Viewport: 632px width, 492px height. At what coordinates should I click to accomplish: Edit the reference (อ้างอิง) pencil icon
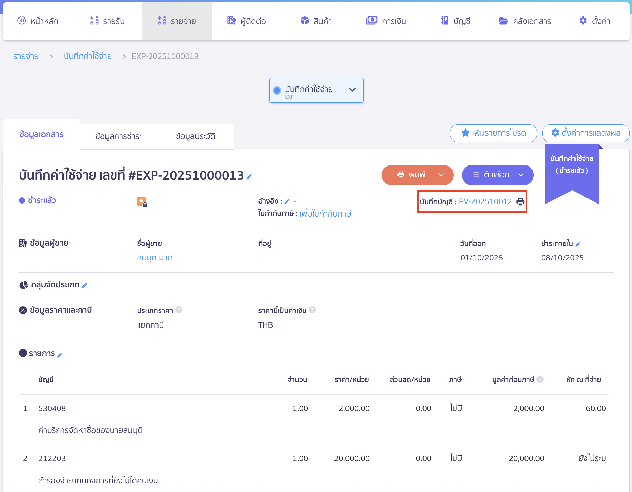[287, 201]
